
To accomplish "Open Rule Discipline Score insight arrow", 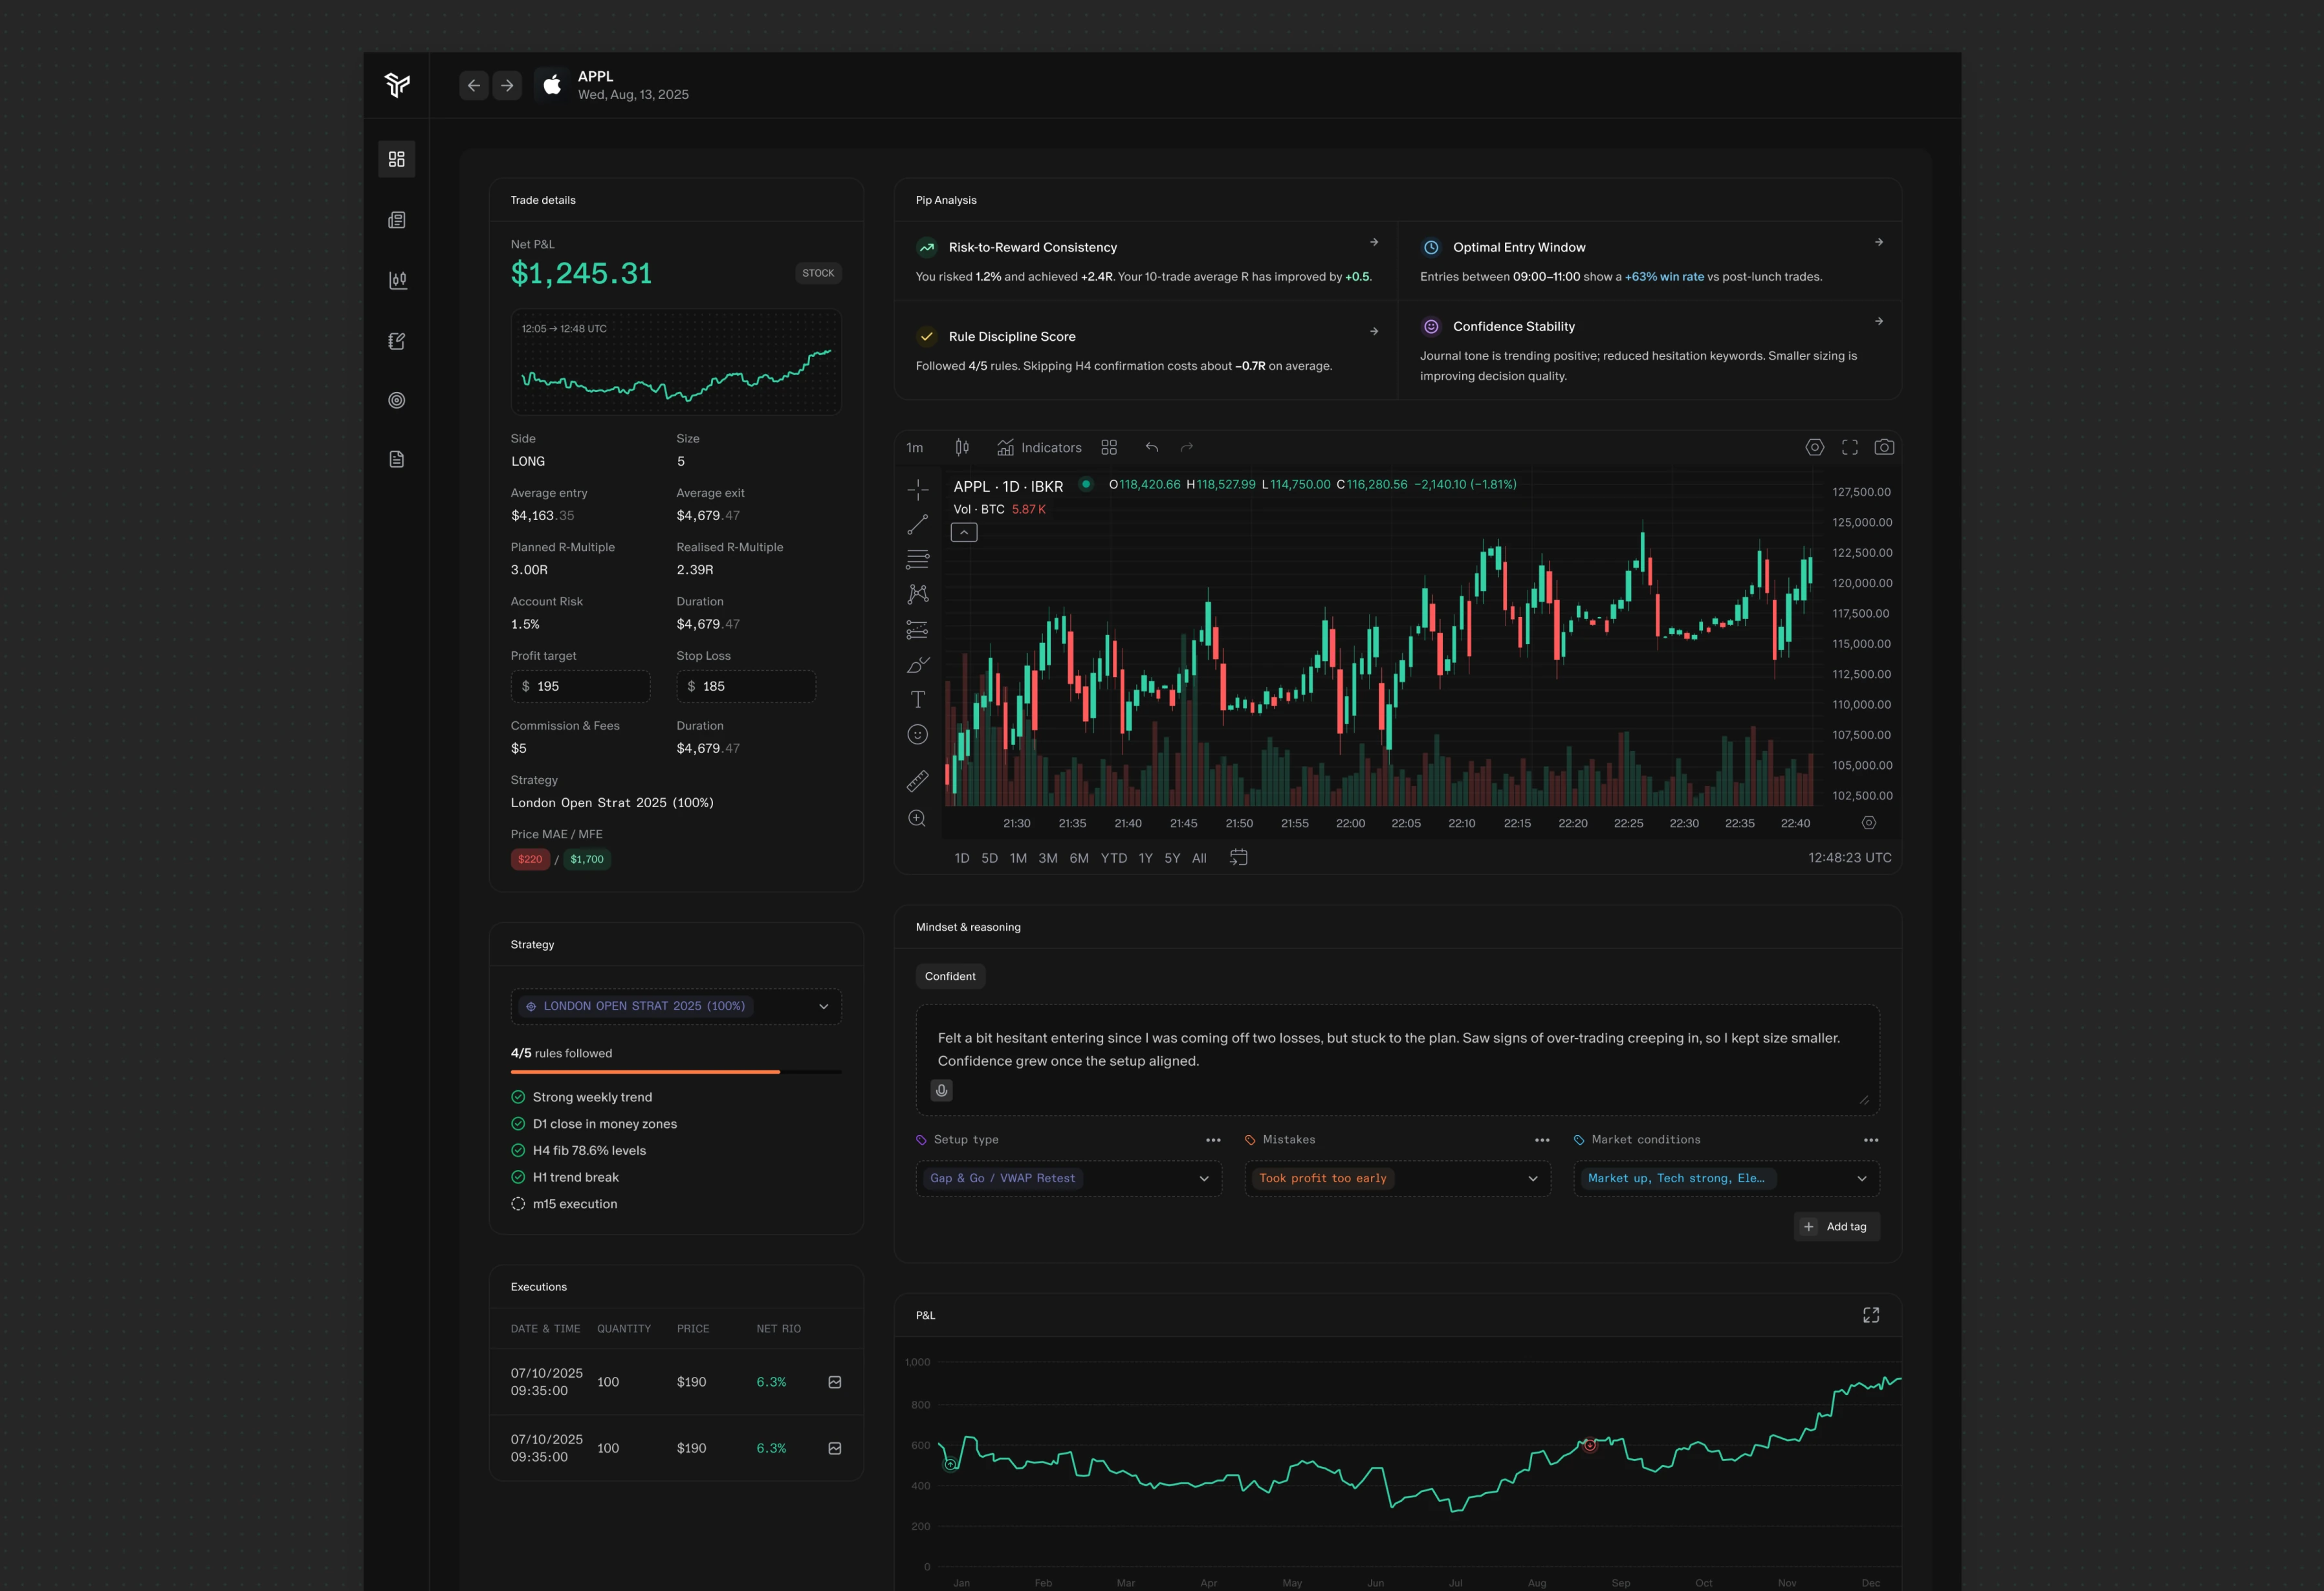I will click(1374, 330).
